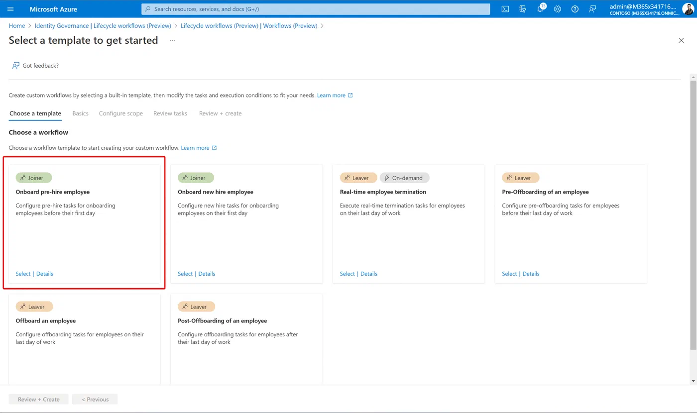This screenshot has width=697, height=413.
Task: View Details of Pre-Offboarding of an employee
Action: point(531,274)
